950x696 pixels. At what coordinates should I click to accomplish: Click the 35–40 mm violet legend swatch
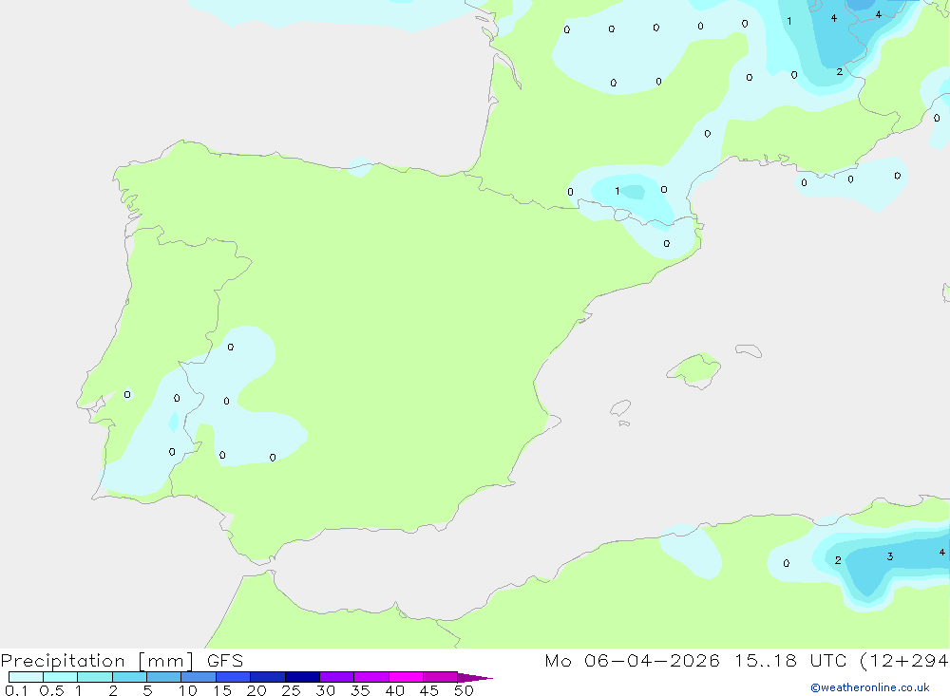[x=370, y=677]
